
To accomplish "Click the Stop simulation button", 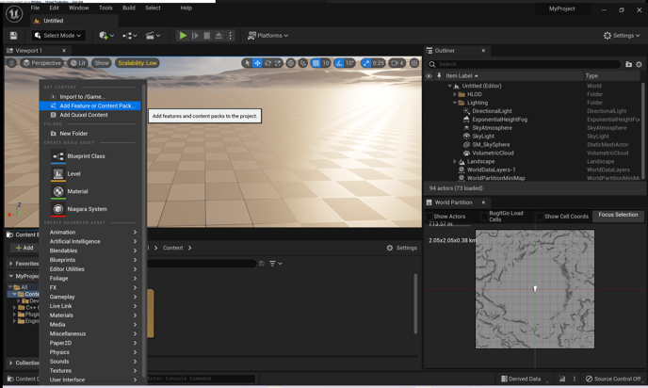I will point(207,36).
